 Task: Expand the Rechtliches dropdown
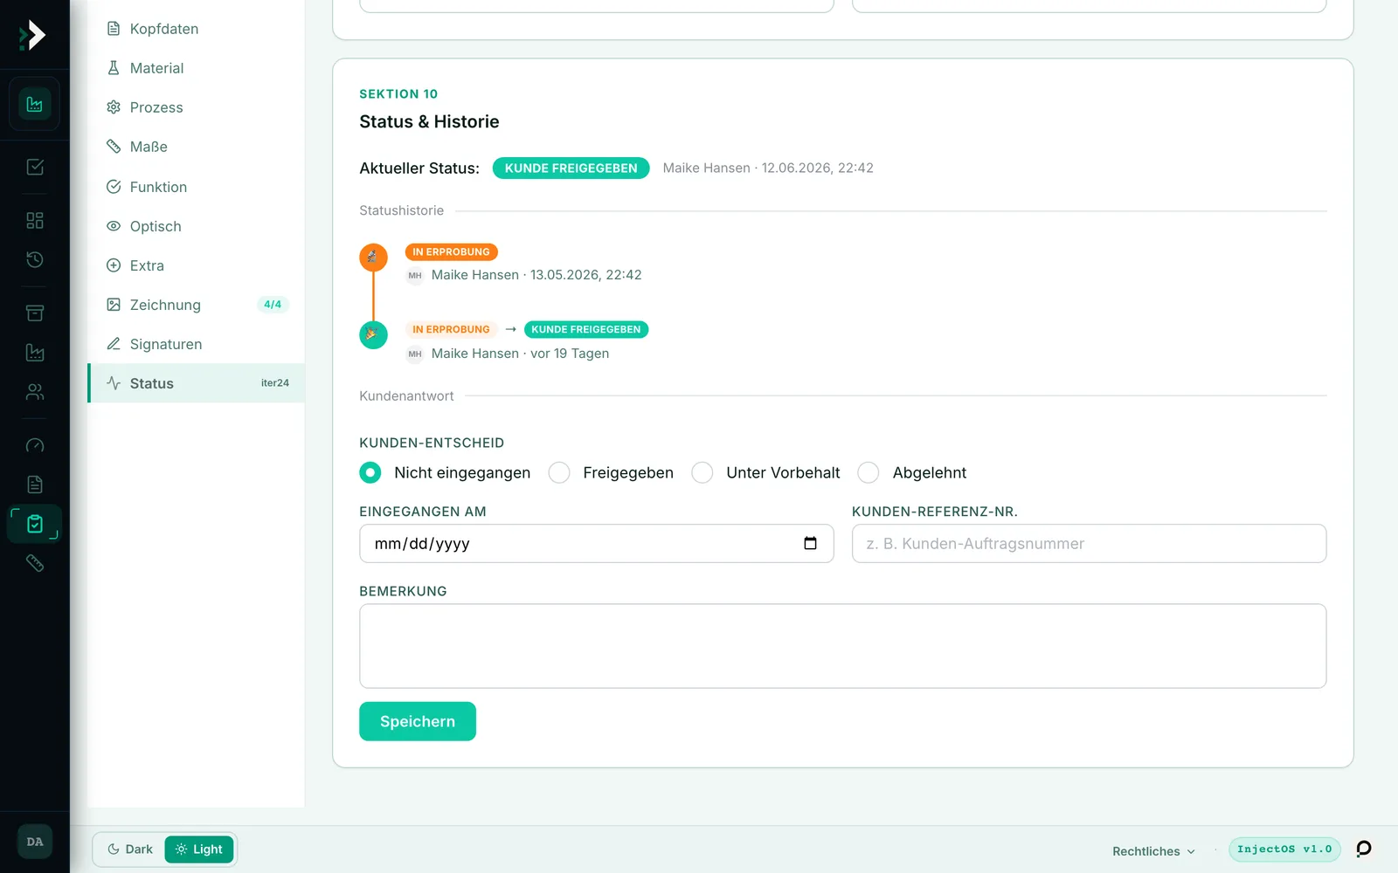[x=1153, y=851]
